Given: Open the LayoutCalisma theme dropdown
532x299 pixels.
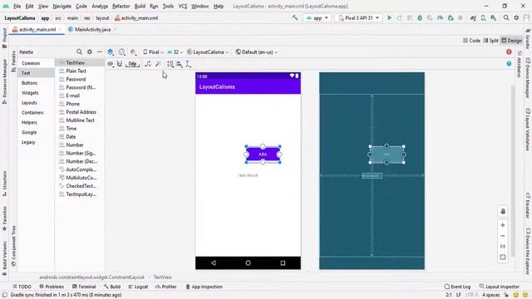Looking at the screenshot, I should click(208, 51).
